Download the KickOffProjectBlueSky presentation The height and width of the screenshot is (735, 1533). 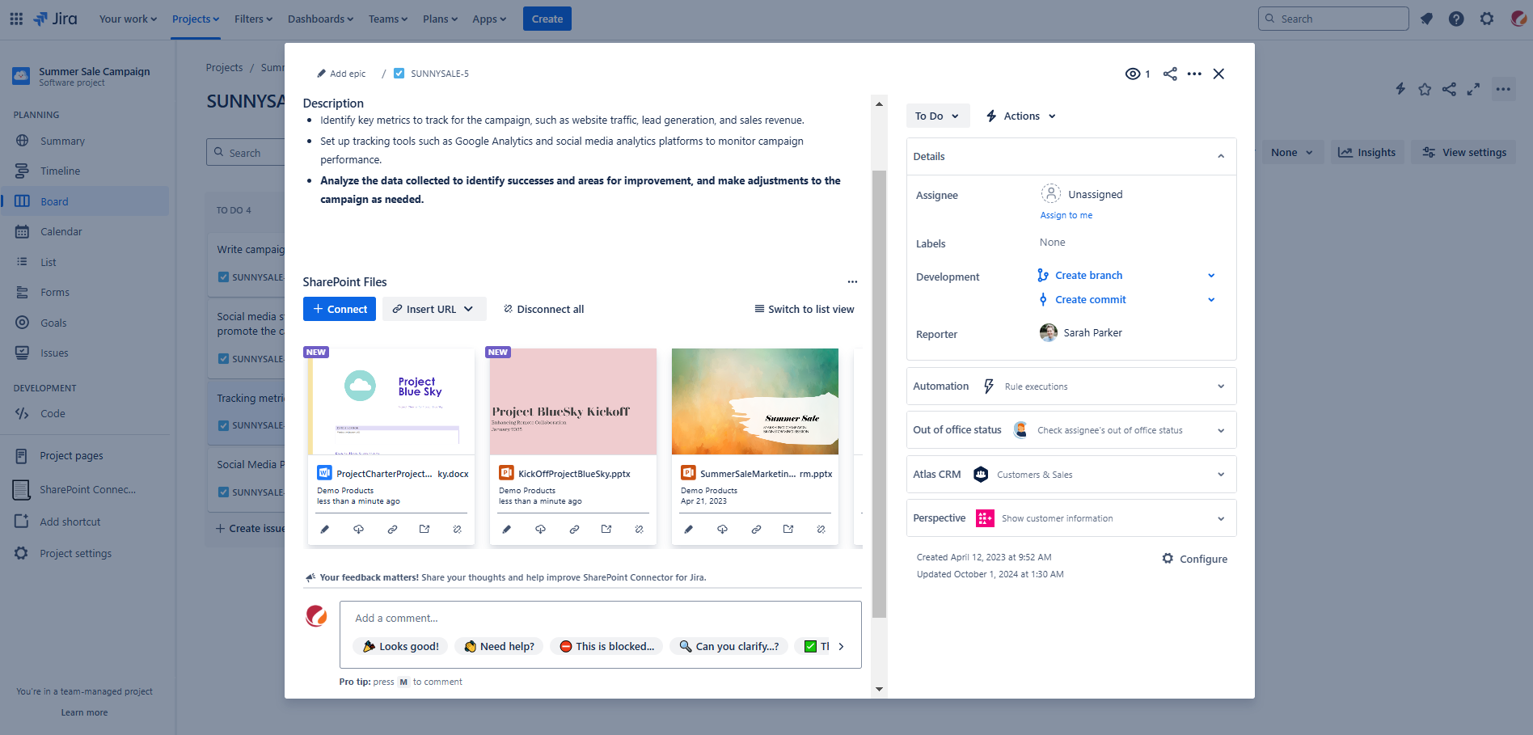pyautogui.click(x=540, y=529)
